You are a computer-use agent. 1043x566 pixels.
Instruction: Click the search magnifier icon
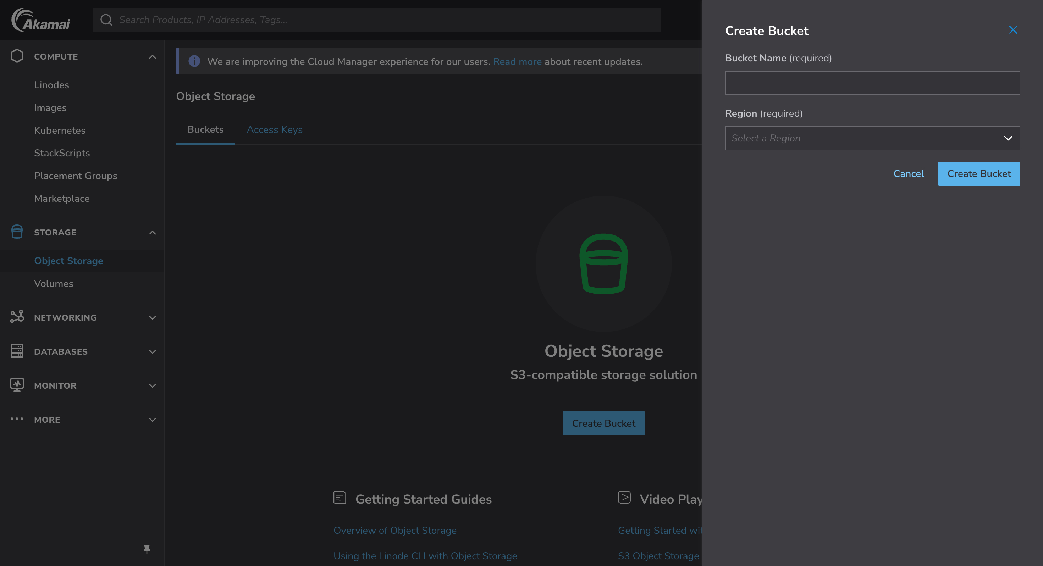coord(106,20)
